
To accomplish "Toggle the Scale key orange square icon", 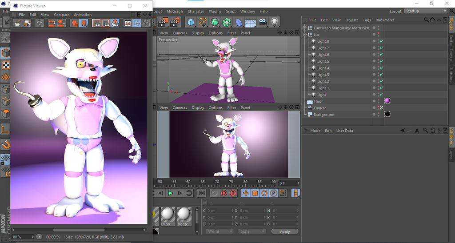I will [x=255, y=193].
